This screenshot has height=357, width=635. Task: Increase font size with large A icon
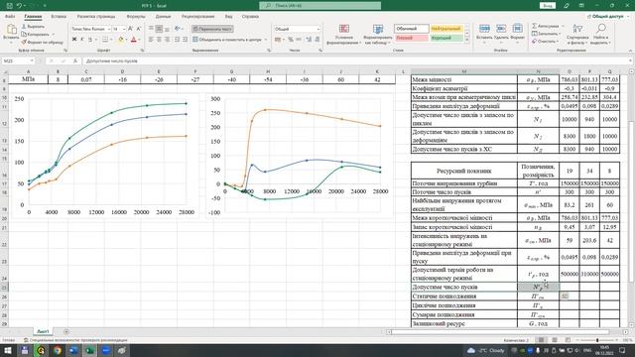tap(130, 29)
